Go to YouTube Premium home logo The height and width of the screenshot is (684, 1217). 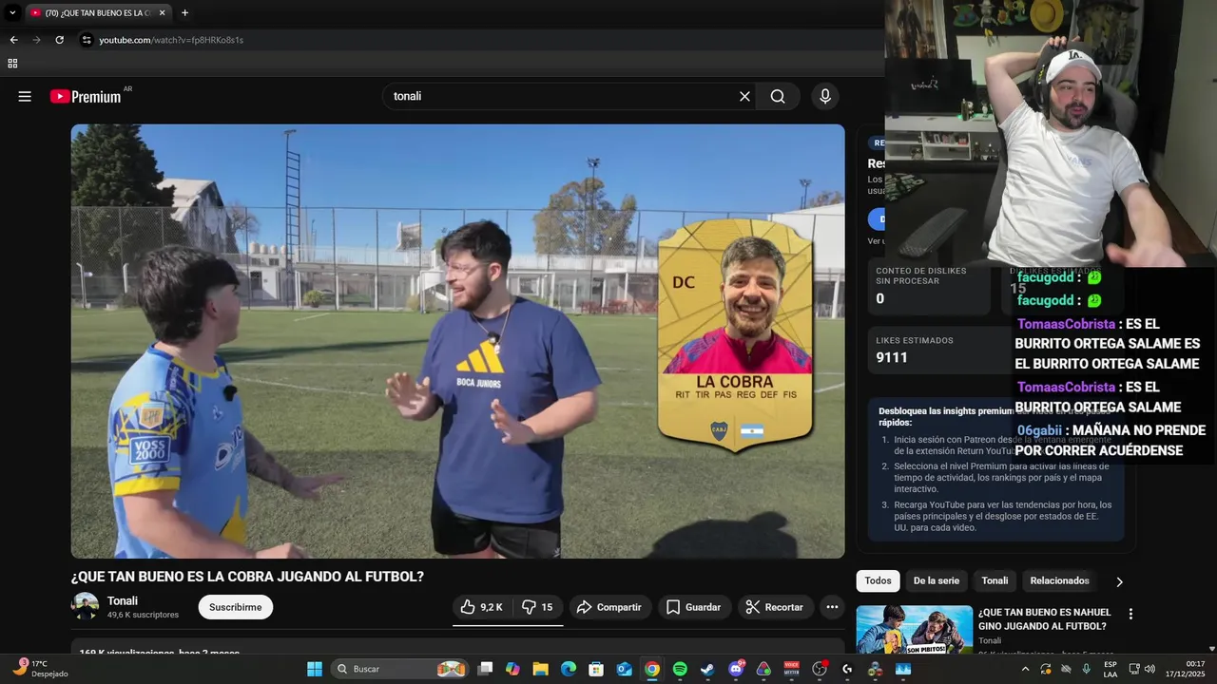pyautogui.click(x=86, y=96)
